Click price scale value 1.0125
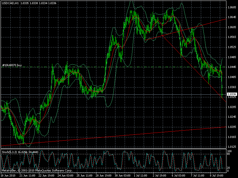 pos(232,147)
